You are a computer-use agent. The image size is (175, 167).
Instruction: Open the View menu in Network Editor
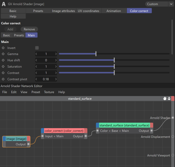point(24,92)
